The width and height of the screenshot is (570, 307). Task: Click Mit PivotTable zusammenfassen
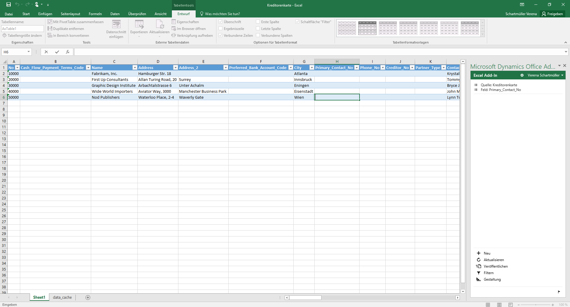click(75, 22)
